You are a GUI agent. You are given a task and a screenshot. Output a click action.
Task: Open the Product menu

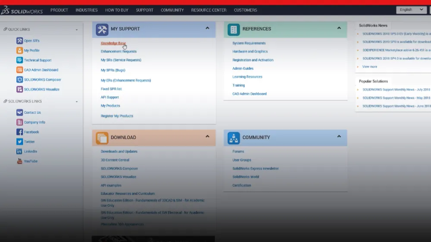(x=59, y=10)
